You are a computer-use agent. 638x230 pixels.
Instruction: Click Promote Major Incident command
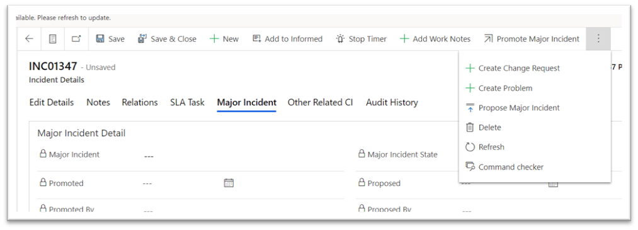[532, 38]
